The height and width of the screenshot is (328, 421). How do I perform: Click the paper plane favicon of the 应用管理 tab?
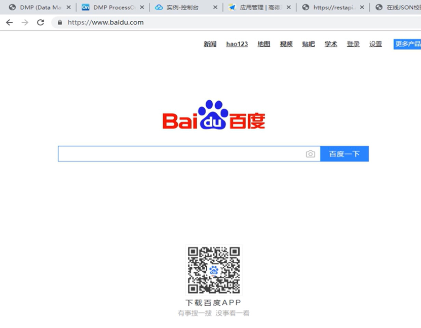232,7
